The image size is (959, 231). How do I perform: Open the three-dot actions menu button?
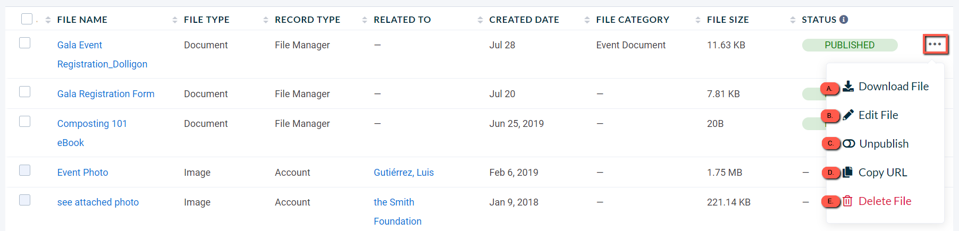[935, 45]
